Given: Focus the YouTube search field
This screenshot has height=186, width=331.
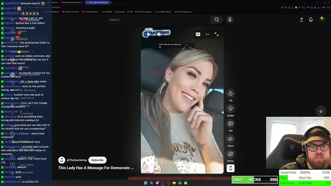Looking at the screenshot, I should click(158, 20).
